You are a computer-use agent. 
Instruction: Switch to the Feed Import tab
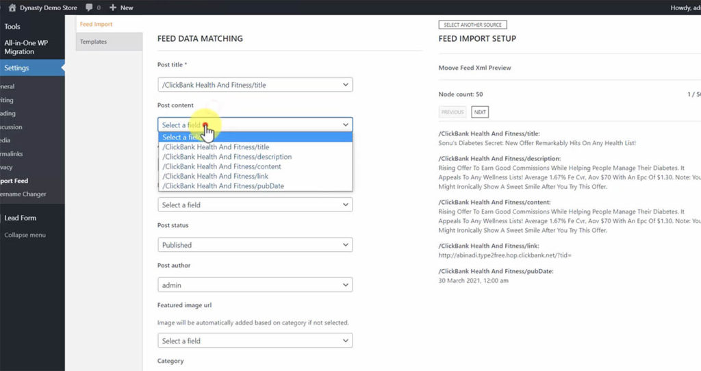[x=96, y=24]
